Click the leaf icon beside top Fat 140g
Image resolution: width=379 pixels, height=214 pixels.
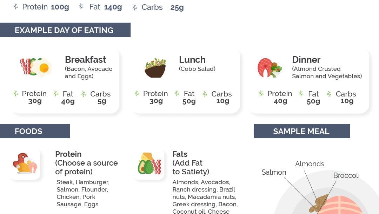[x=81, y=7]
